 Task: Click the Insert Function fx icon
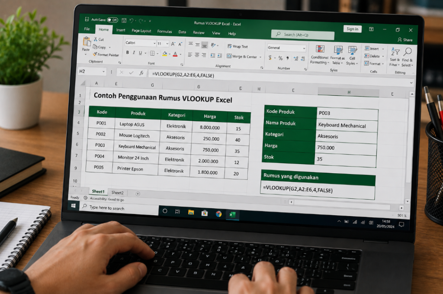141,73
